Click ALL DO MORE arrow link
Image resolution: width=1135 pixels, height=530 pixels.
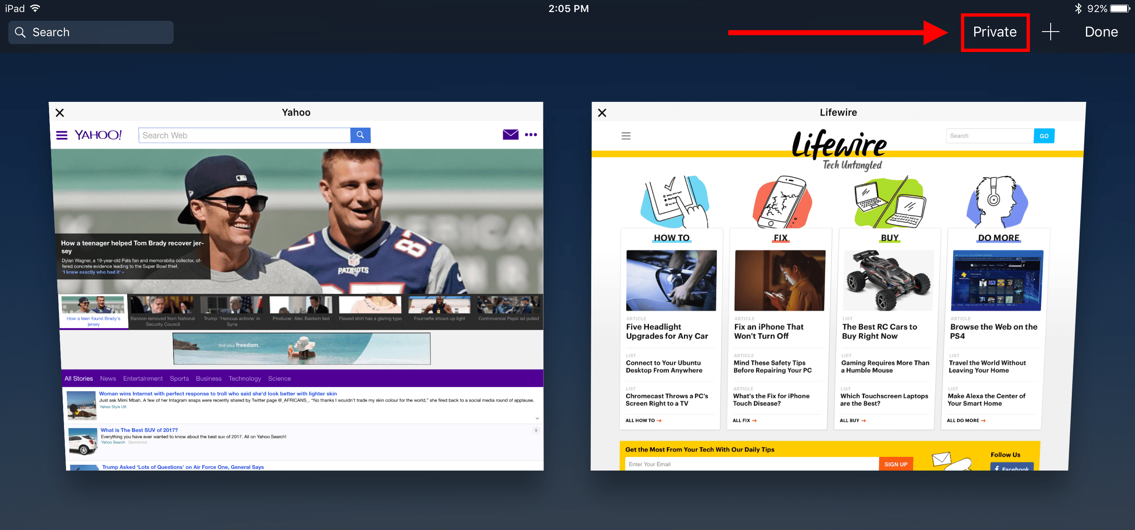point(966,420)
